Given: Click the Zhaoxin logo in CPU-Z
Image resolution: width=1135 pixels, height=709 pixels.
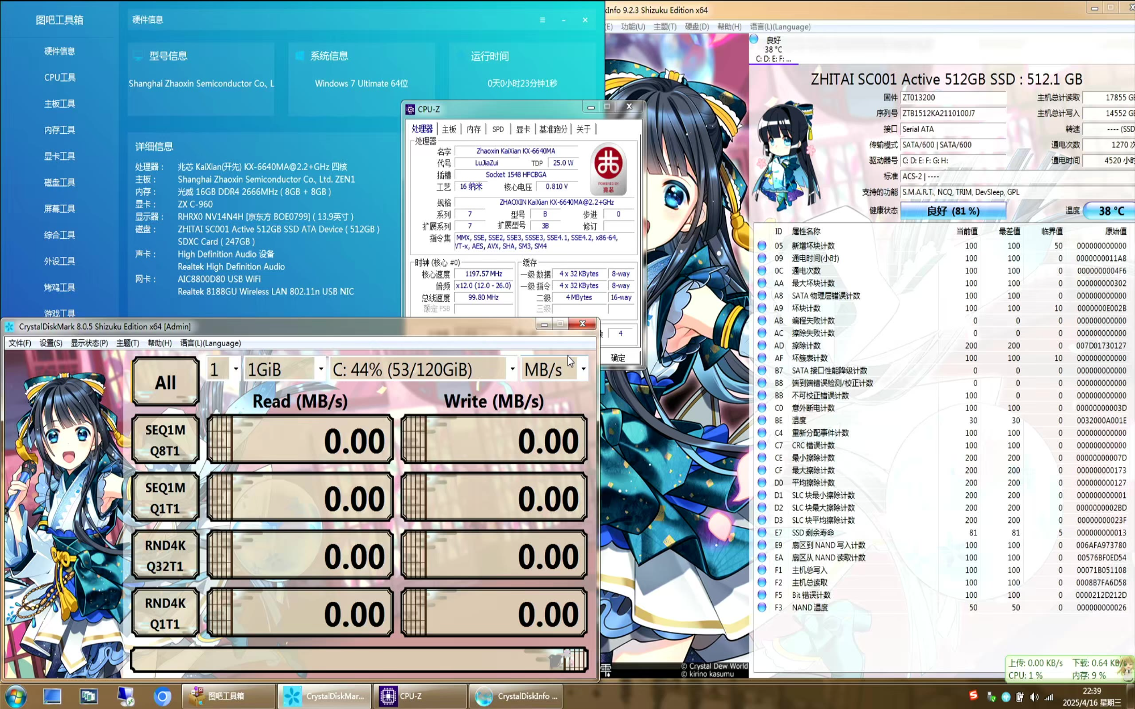Looking at the screenshot, I should (608, 168).
